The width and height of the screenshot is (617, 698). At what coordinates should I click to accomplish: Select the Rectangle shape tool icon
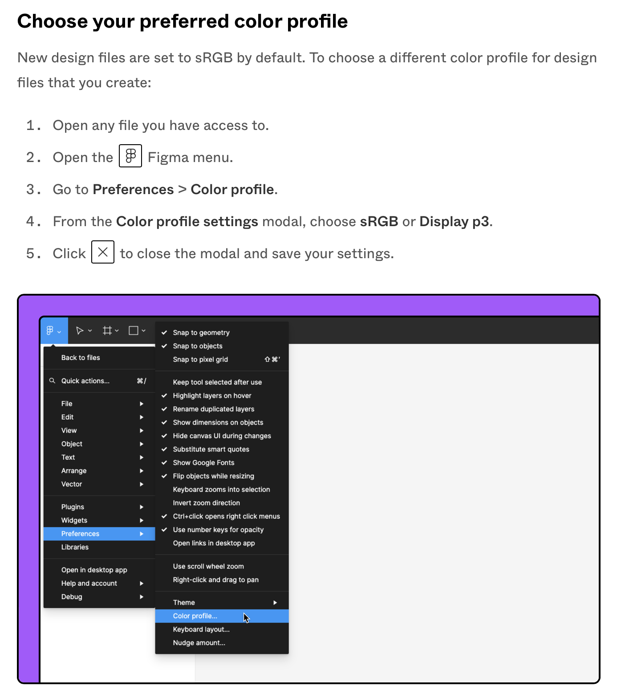coord(133,330)
